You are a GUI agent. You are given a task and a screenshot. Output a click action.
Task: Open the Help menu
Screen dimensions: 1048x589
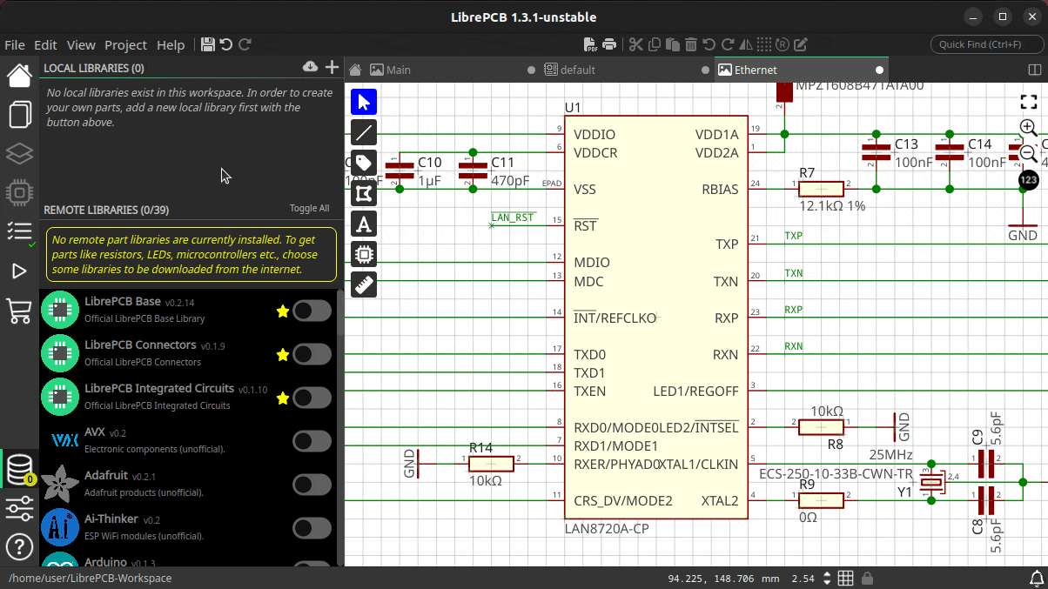(171, 45)
